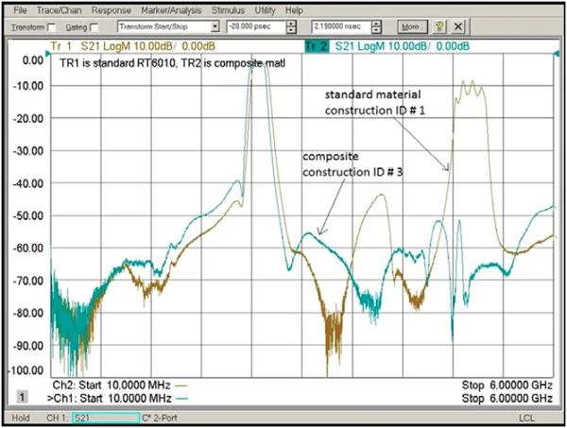Increase the start time with up stepper arrow

click(291, 24)
